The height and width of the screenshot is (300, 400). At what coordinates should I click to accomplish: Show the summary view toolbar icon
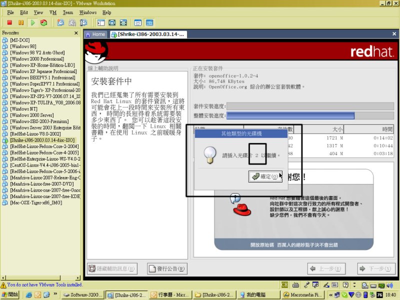click(138, 22)
